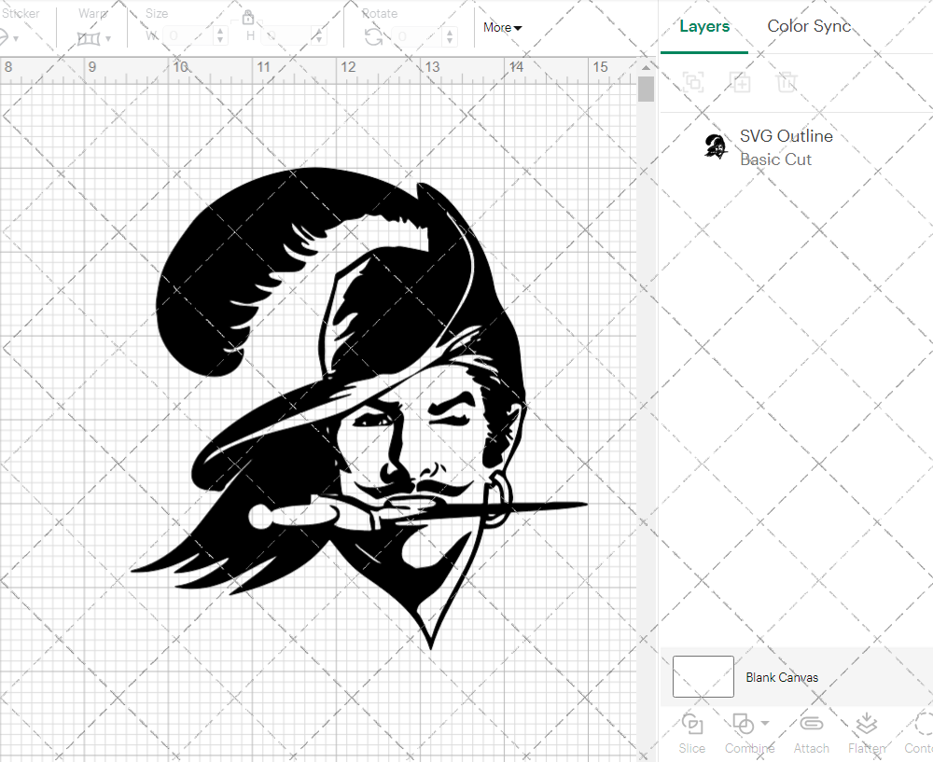Expand the Combine dropdown arrow
Image resolution: width=933 pixels, height=762 pixels.
pos(765,723)
